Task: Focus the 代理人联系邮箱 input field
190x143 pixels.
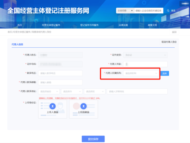Action: [x=60, y=82]
